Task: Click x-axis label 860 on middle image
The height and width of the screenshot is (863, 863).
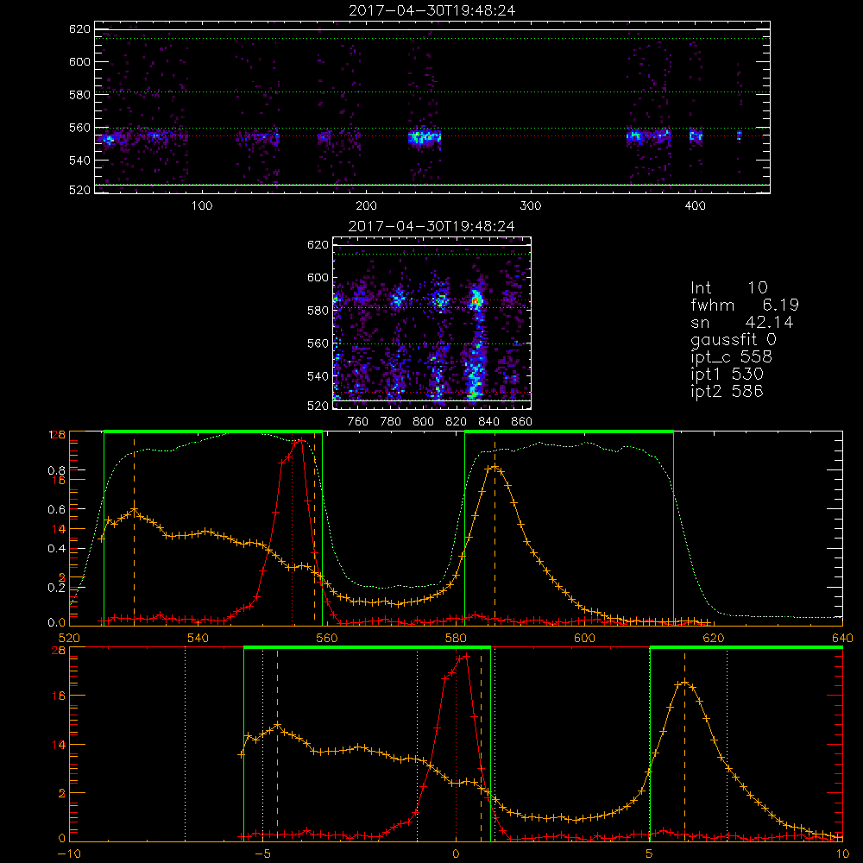Action: [x=522, y=422]
